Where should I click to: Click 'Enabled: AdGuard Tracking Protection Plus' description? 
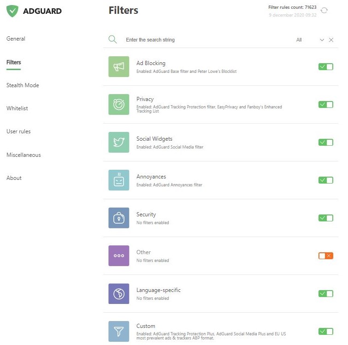[211, 336]
